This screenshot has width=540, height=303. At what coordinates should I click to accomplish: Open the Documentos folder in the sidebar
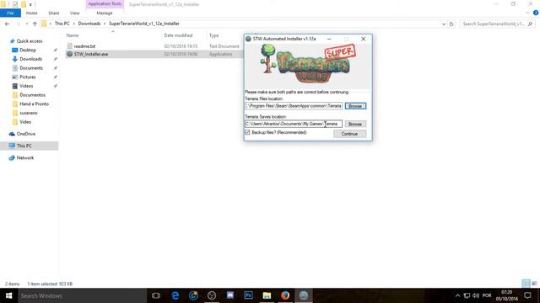pyautogui.click(x=32, y=95)
